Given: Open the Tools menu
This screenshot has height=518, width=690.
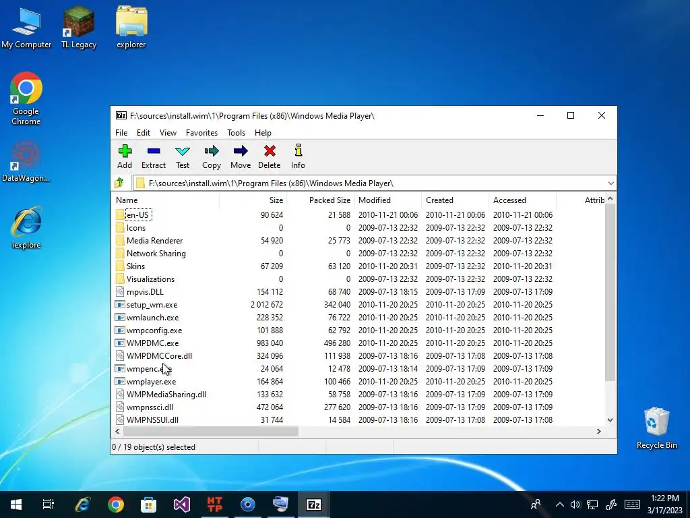Looking at the screenshot, I should (237, 133).
